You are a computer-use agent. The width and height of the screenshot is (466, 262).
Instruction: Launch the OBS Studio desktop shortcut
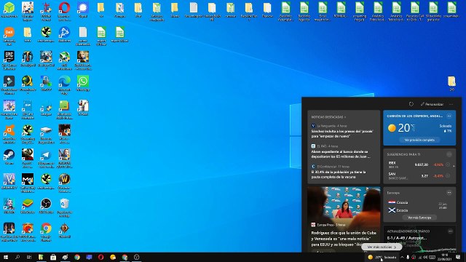click(x=46, y=206)
